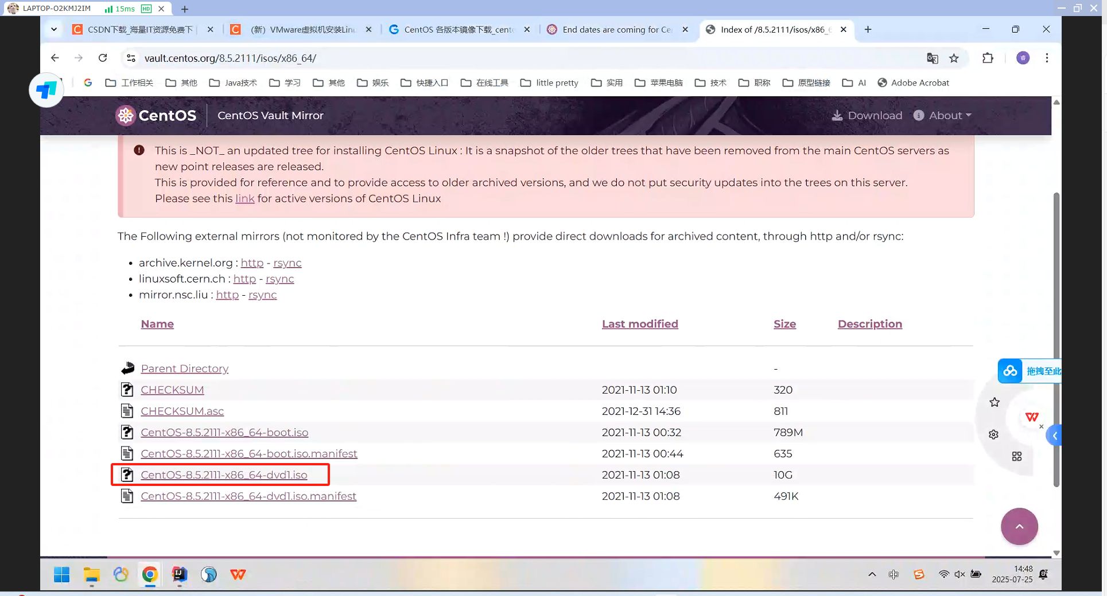Click the browser forward arrow
This screenshot has height=596, width=1107.
[79, 58]
